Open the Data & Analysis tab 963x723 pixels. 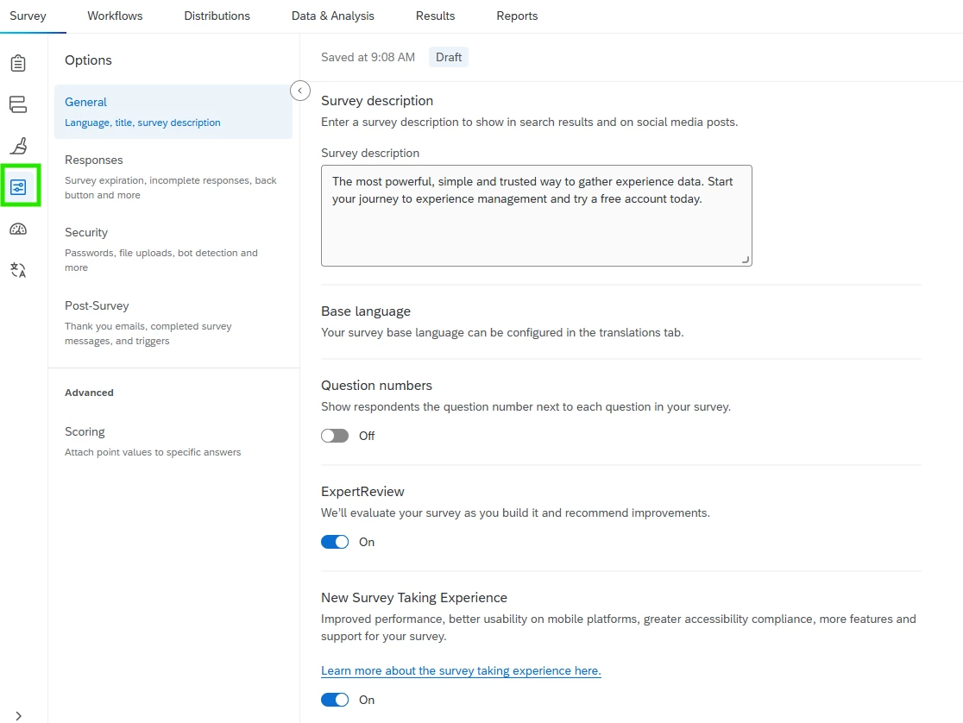click(333, 16)
